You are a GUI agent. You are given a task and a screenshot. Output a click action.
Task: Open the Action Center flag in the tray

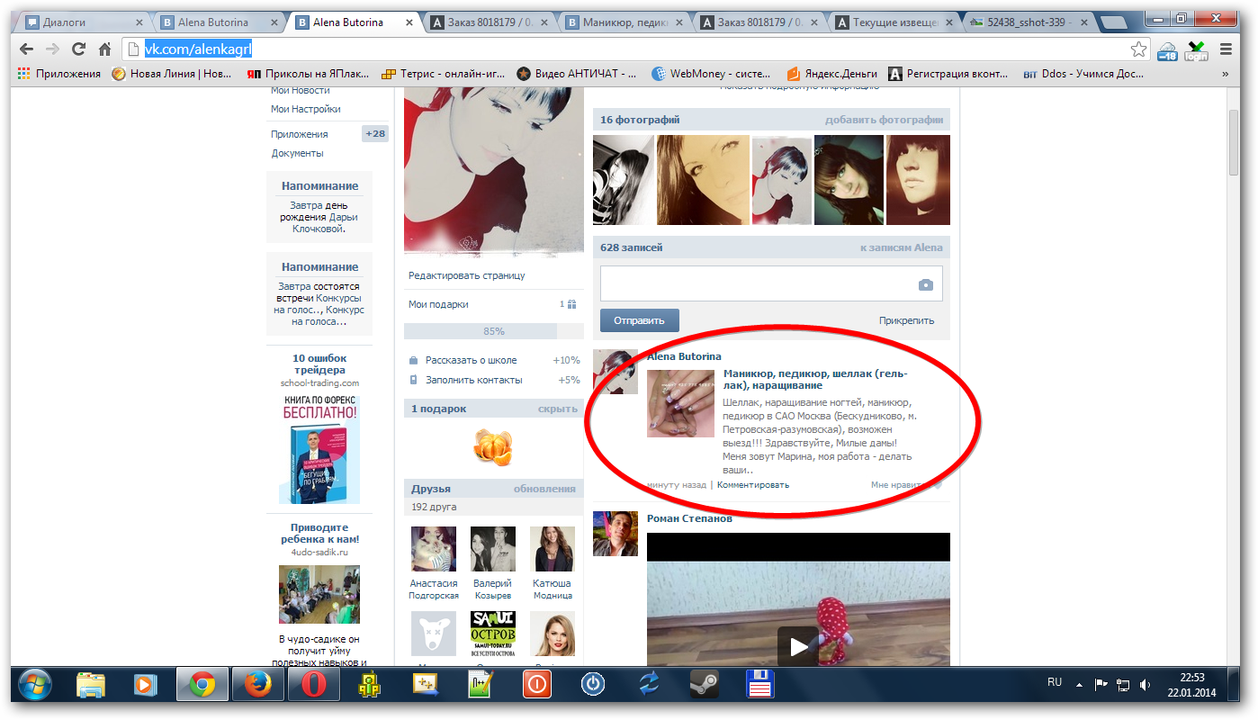(x=1101, y=684)
